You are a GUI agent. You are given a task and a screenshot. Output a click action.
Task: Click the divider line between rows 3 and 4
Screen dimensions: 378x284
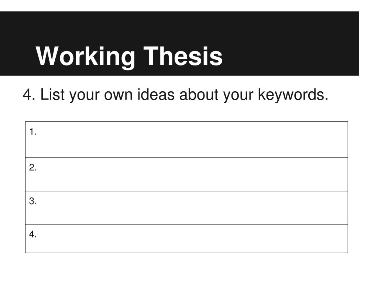point(186,224)
